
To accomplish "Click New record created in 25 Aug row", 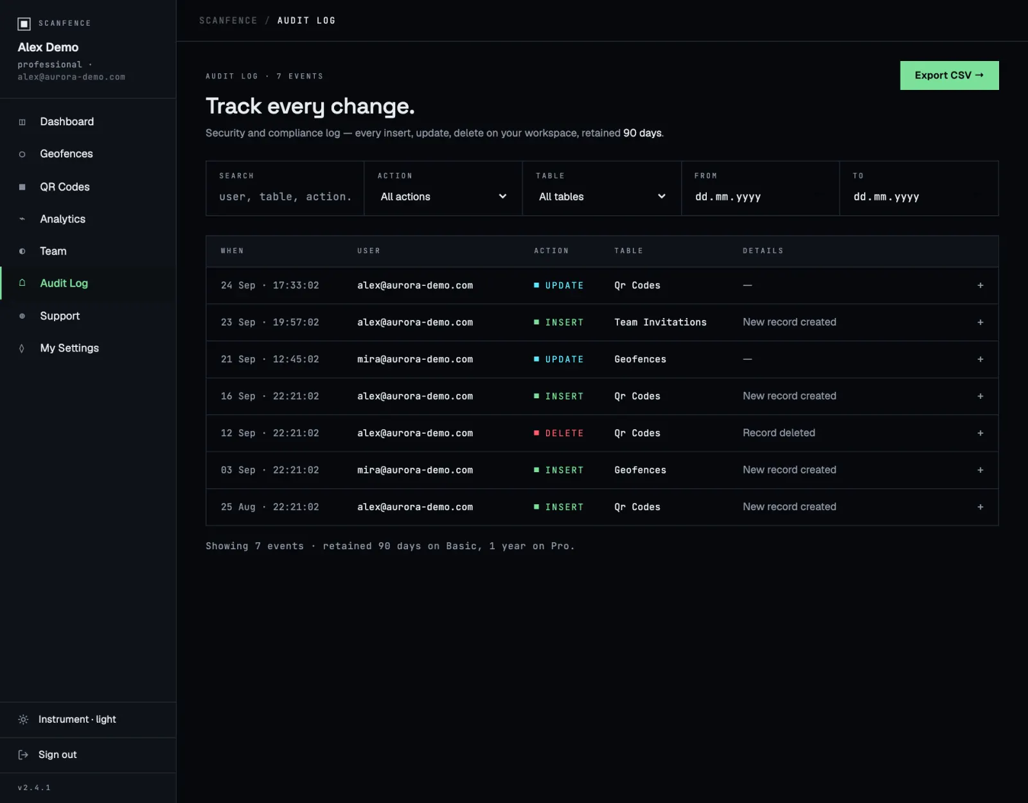I will tap(790, 507).
